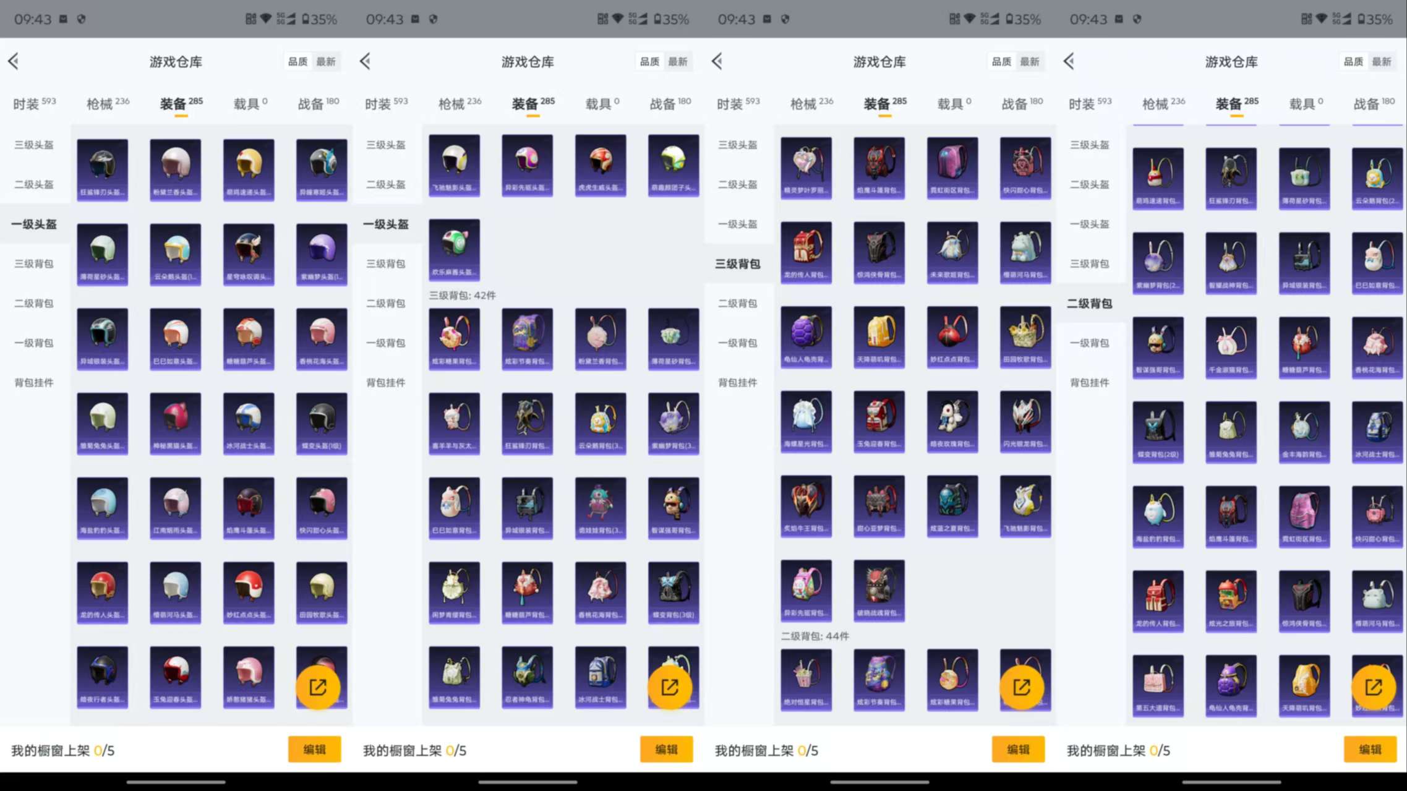Tap the orange 编辑 button
The width and height of the screenshot is (1407, 791).
coord(314,749)
